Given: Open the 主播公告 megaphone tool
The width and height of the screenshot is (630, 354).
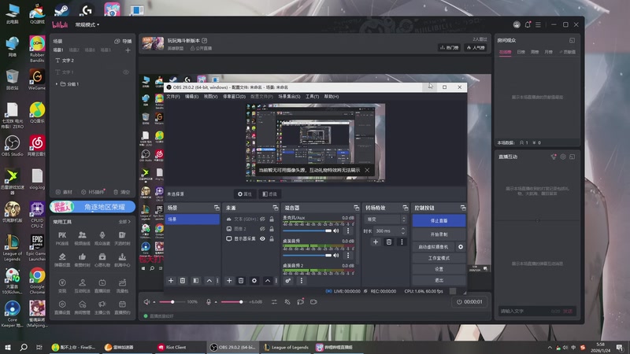Looking at the screenshot, I should [x=102, y=307].
